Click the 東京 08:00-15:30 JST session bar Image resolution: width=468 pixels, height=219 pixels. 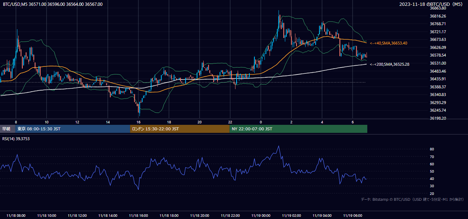tap(73, 129)
